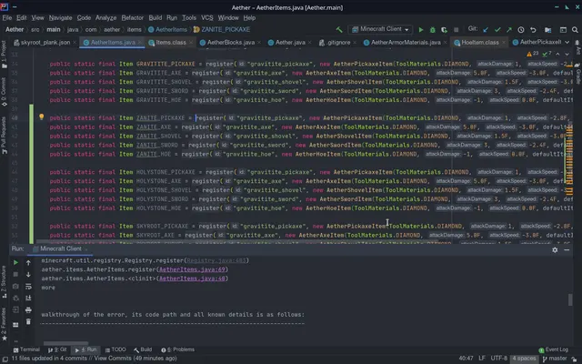Follow the AetherItems.java:69 stack trace link
Viewport: 582px width, 364px height.
click(192, 269)
